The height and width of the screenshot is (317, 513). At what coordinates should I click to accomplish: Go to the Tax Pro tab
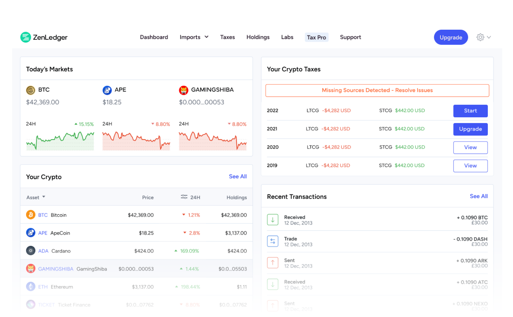pos(316,38)
